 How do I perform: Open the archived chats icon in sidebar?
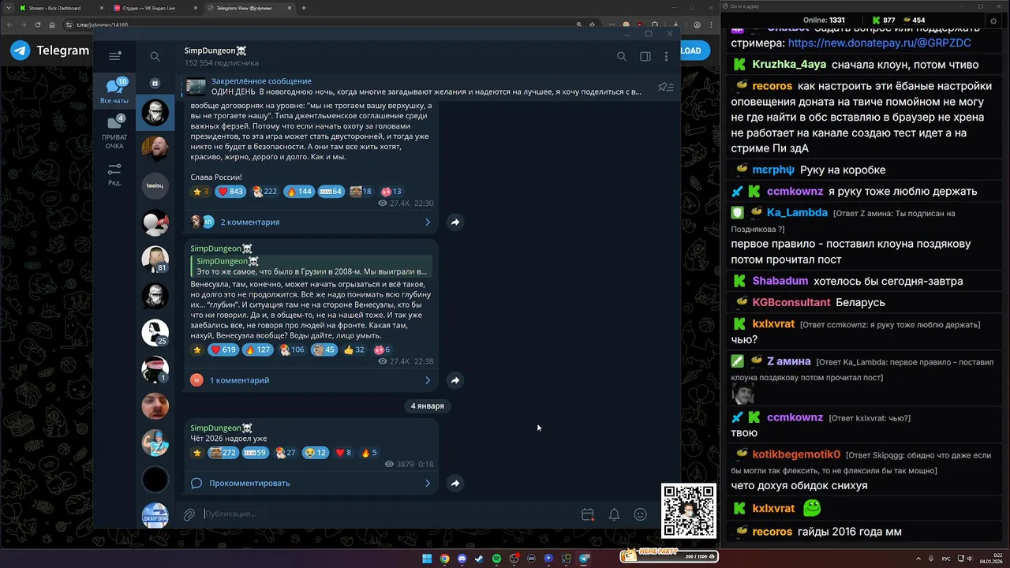pyautogui.click(x=155, y=83)
